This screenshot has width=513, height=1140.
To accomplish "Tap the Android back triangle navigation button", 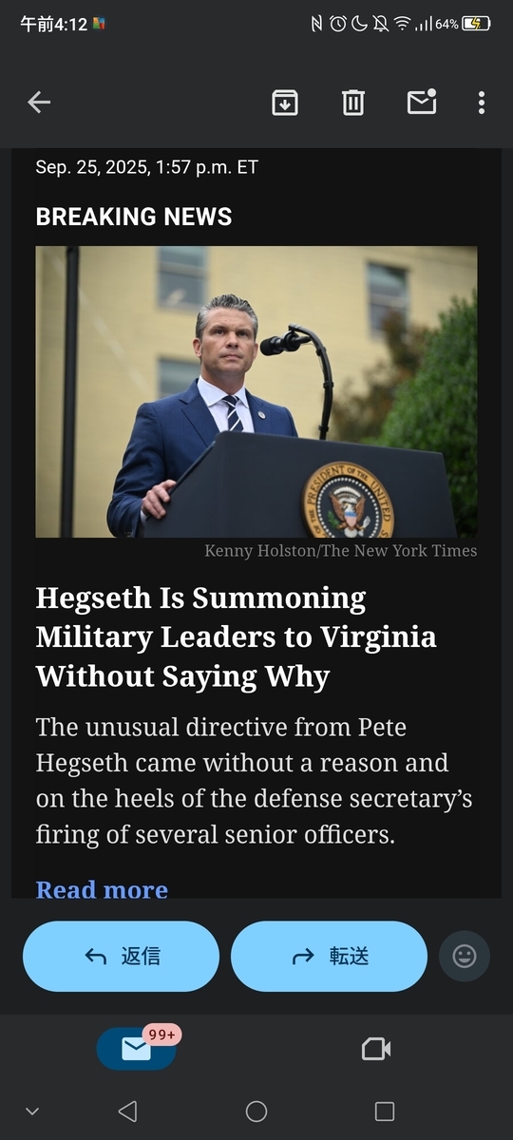I will [127, 1111].
